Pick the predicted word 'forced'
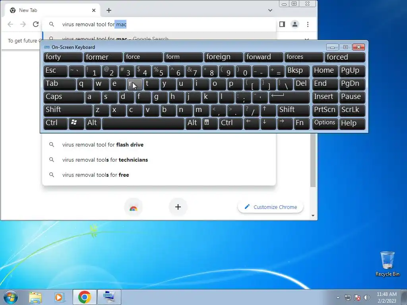 point(345,57)
